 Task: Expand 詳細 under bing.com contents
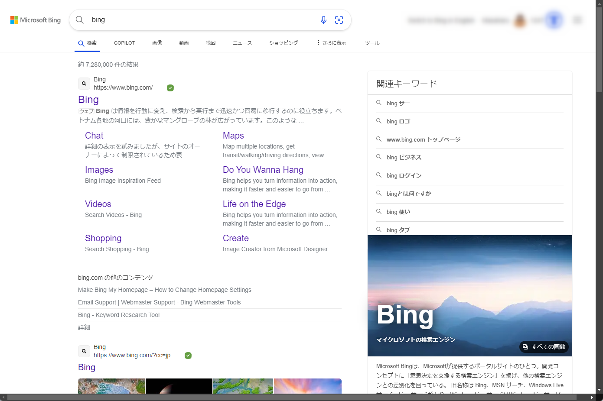coord(84,327)
